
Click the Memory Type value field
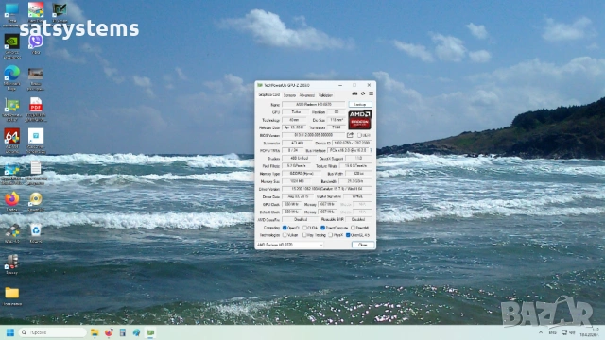pos(302,174)
